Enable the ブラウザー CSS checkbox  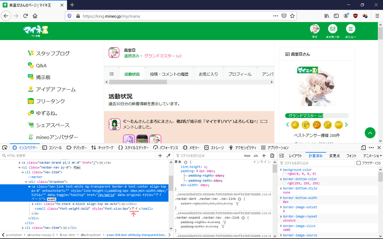pos(358,163)
